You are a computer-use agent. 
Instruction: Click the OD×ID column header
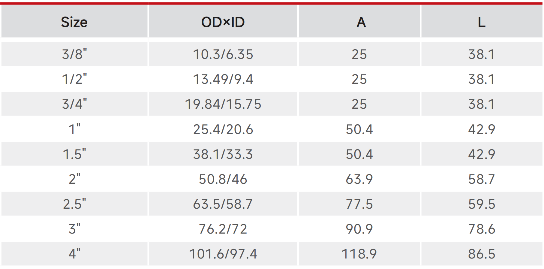tap(223, 22)
